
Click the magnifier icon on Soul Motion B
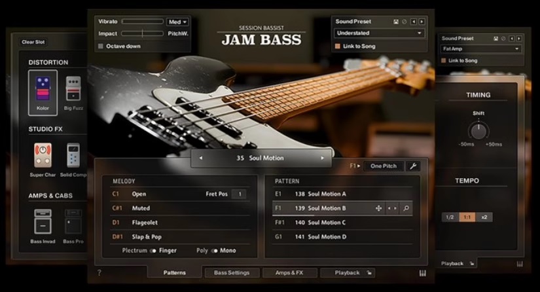click(x=406, y=208)
